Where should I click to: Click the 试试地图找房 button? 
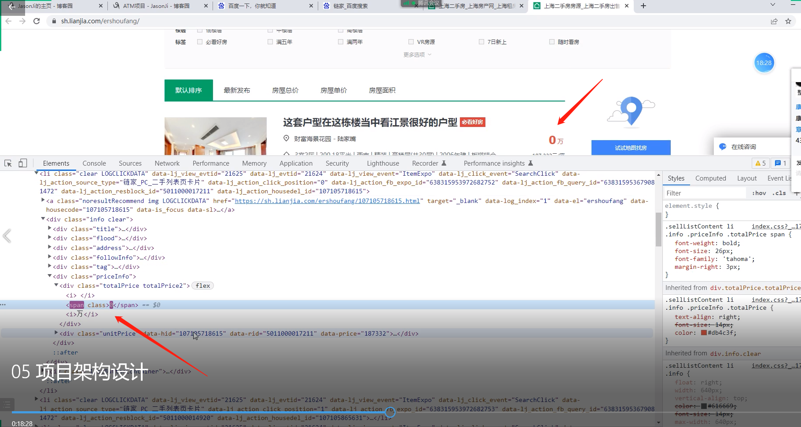pyautogui.click(x=631, y=148)
